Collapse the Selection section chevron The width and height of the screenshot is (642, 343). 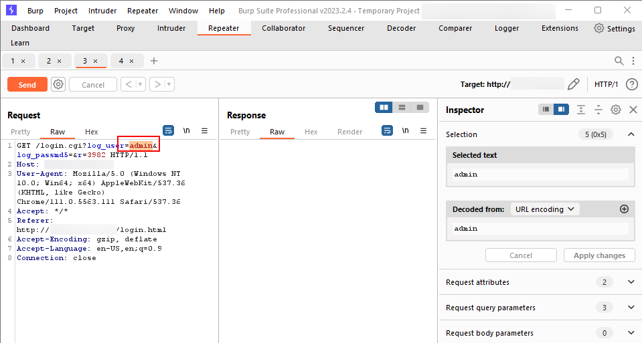tap(631, 134)
